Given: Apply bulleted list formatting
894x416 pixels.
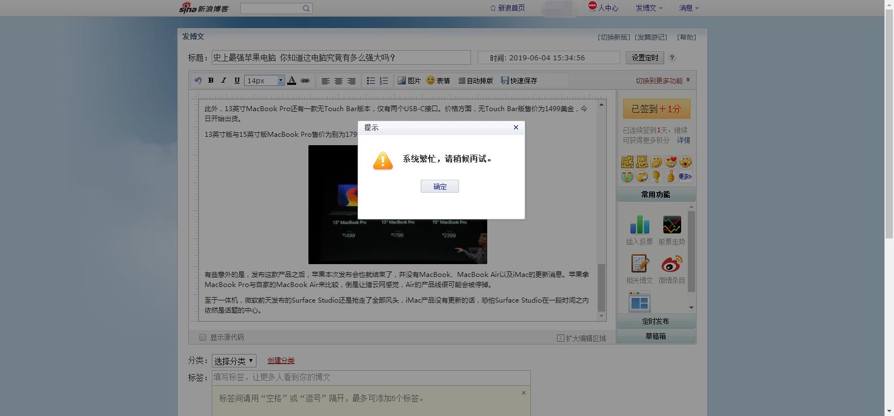Looking at the screenshot, I should [370, 81].
